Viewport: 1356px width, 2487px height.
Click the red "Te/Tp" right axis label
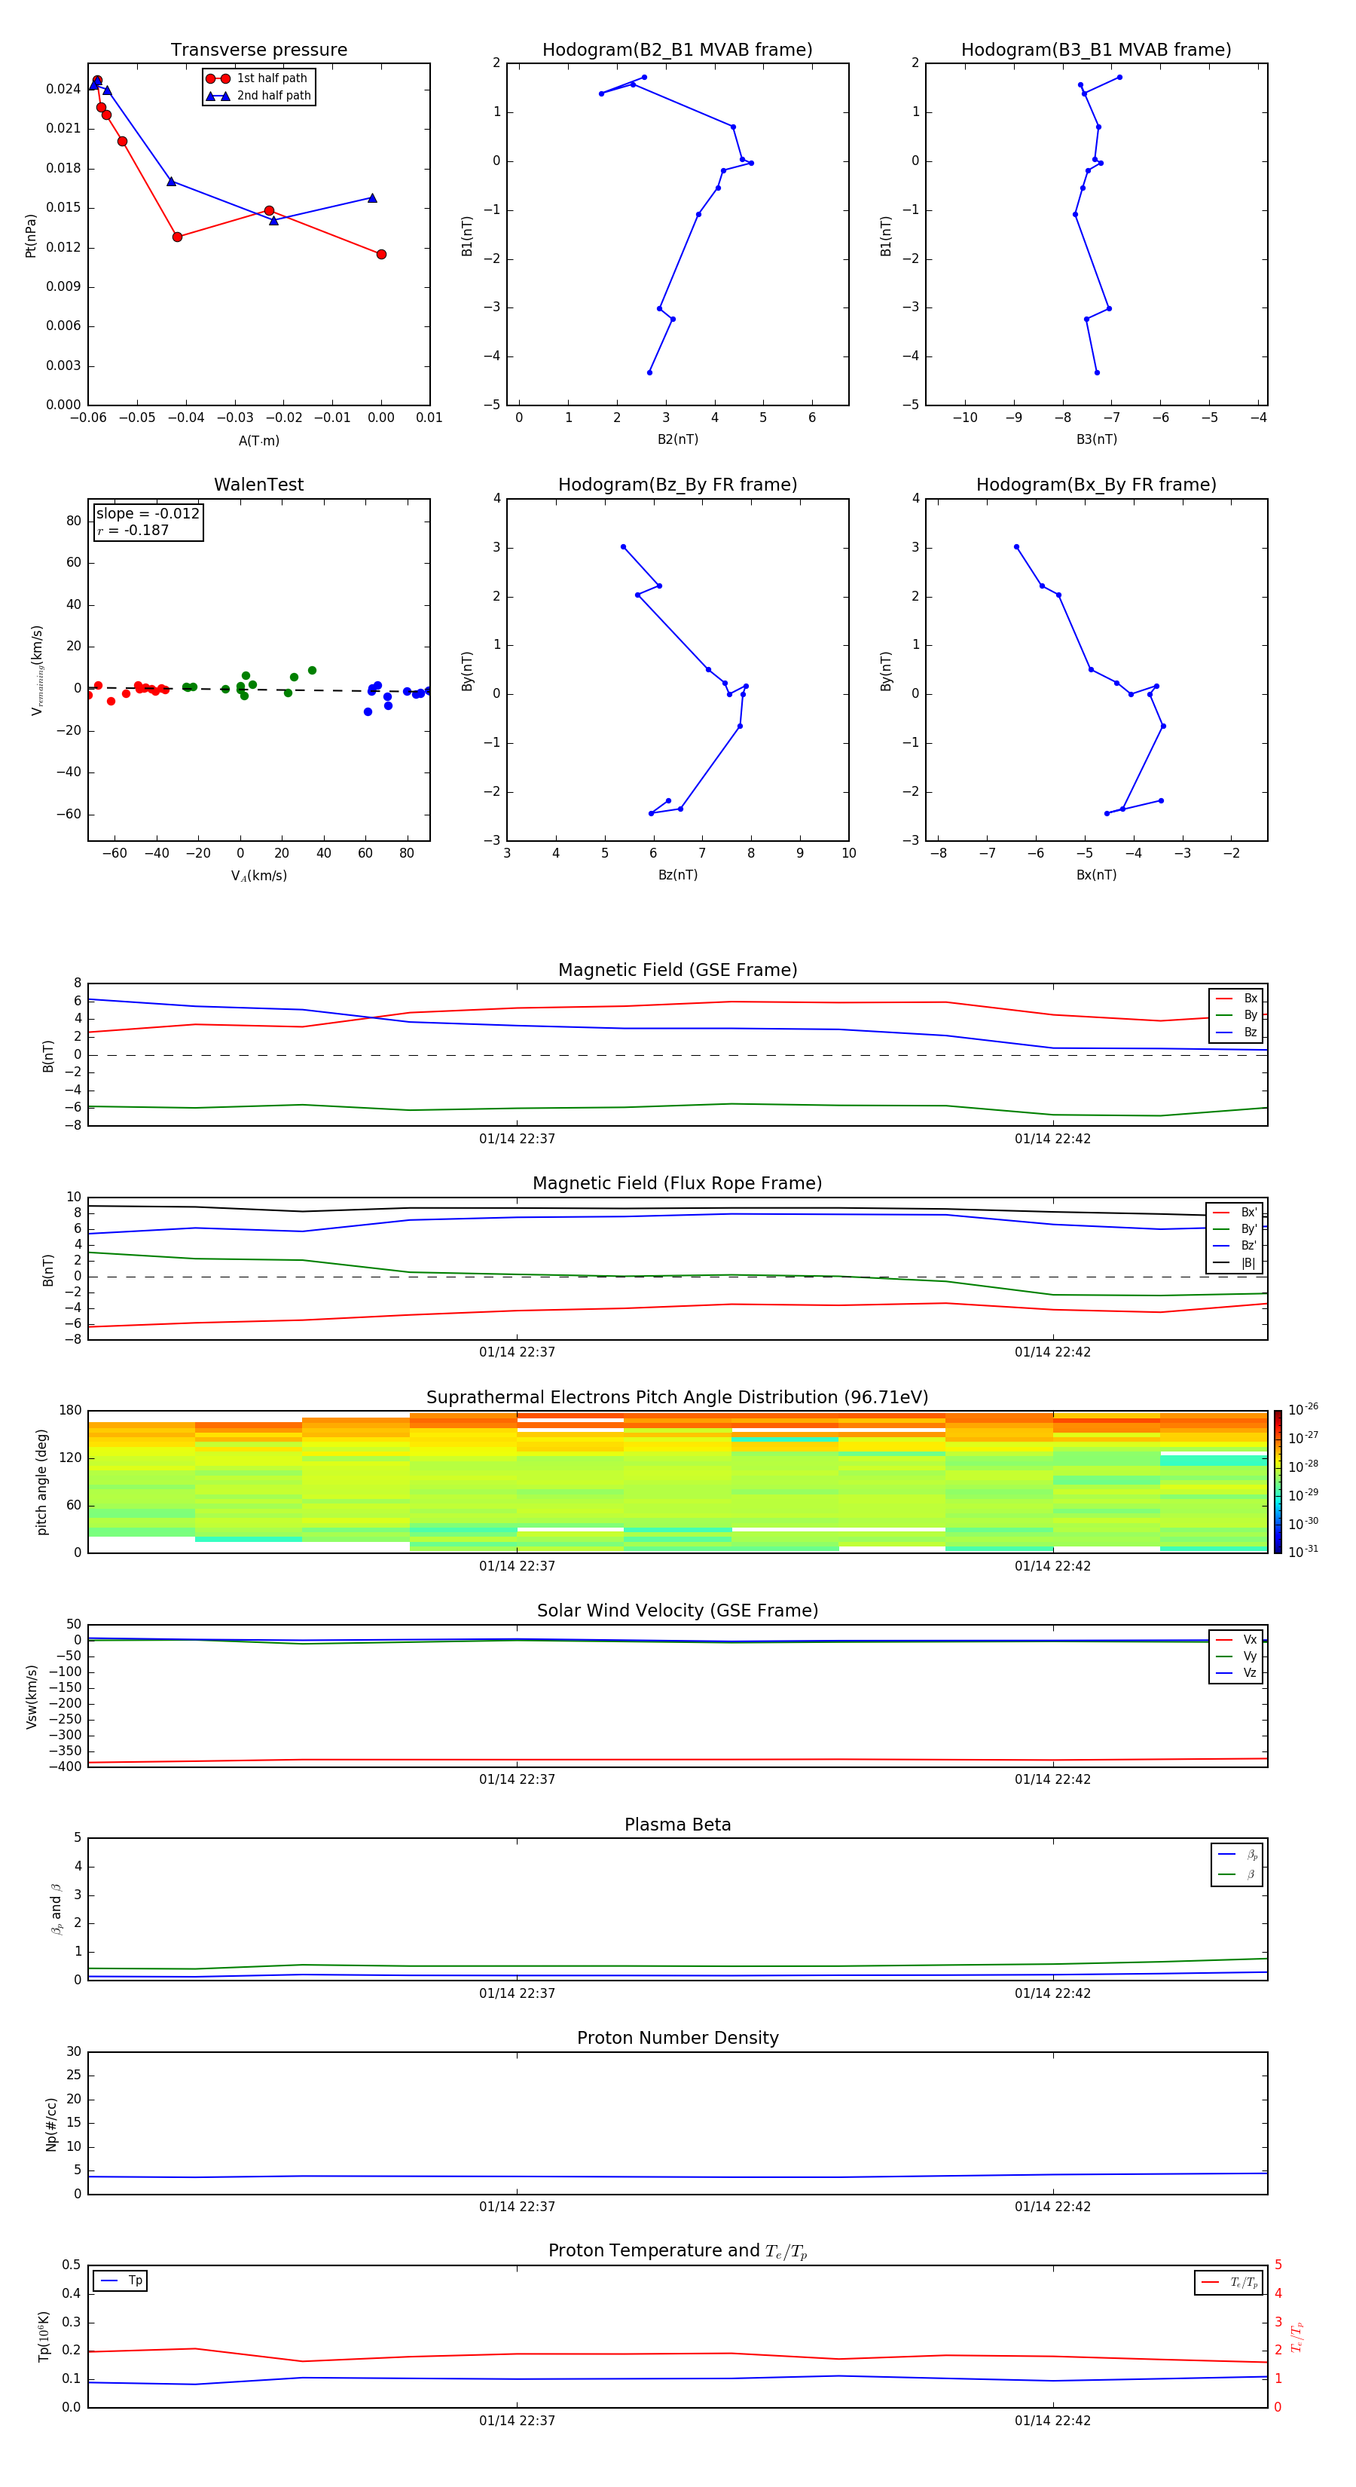(x=1297, y=2336)
